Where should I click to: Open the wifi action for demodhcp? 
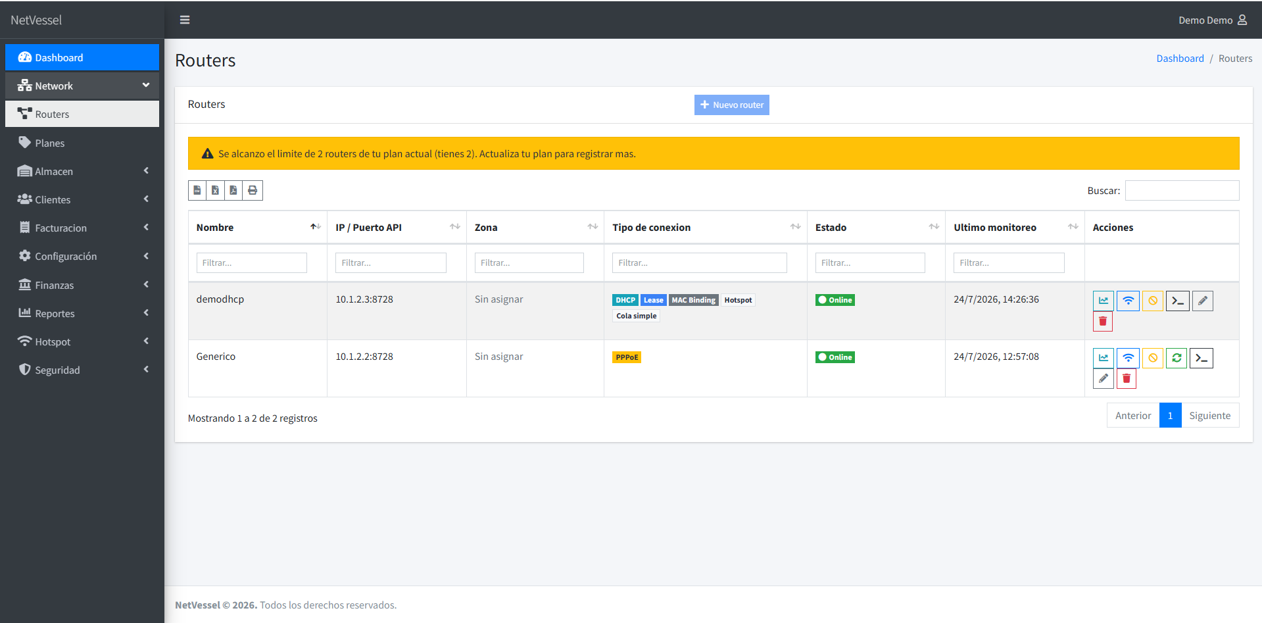click(1128, 301)
